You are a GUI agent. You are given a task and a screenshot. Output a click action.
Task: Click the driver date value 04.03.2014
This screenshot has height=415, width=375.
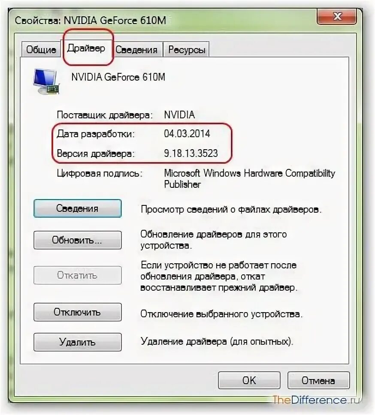tap(187, 133)
